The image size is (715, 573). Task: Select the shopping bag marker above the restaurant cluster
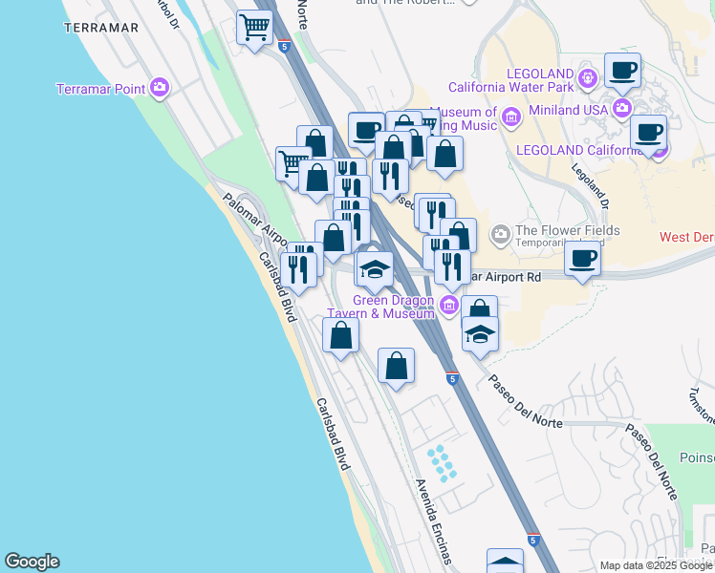(x=314, y=140)
